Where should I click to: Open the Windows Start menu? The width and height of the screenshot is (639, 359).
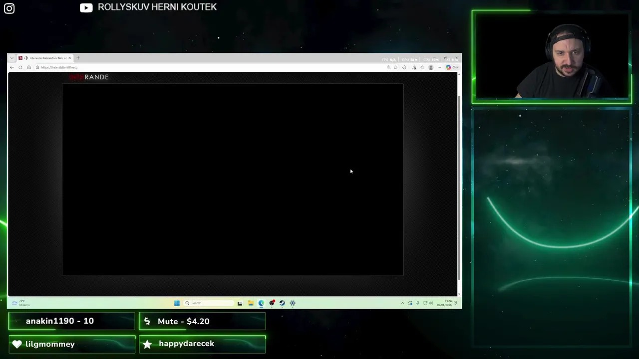pos(177,303)
